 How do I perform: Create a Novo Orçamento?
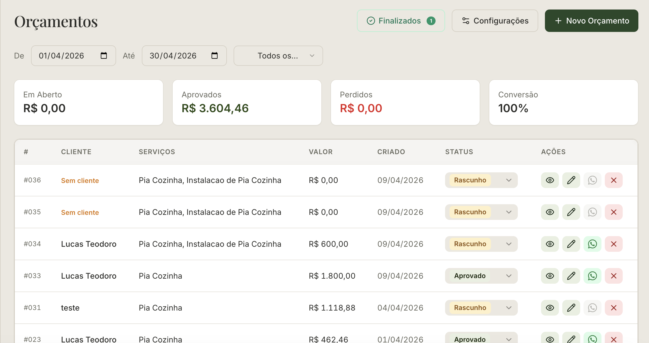click(591, 21)
